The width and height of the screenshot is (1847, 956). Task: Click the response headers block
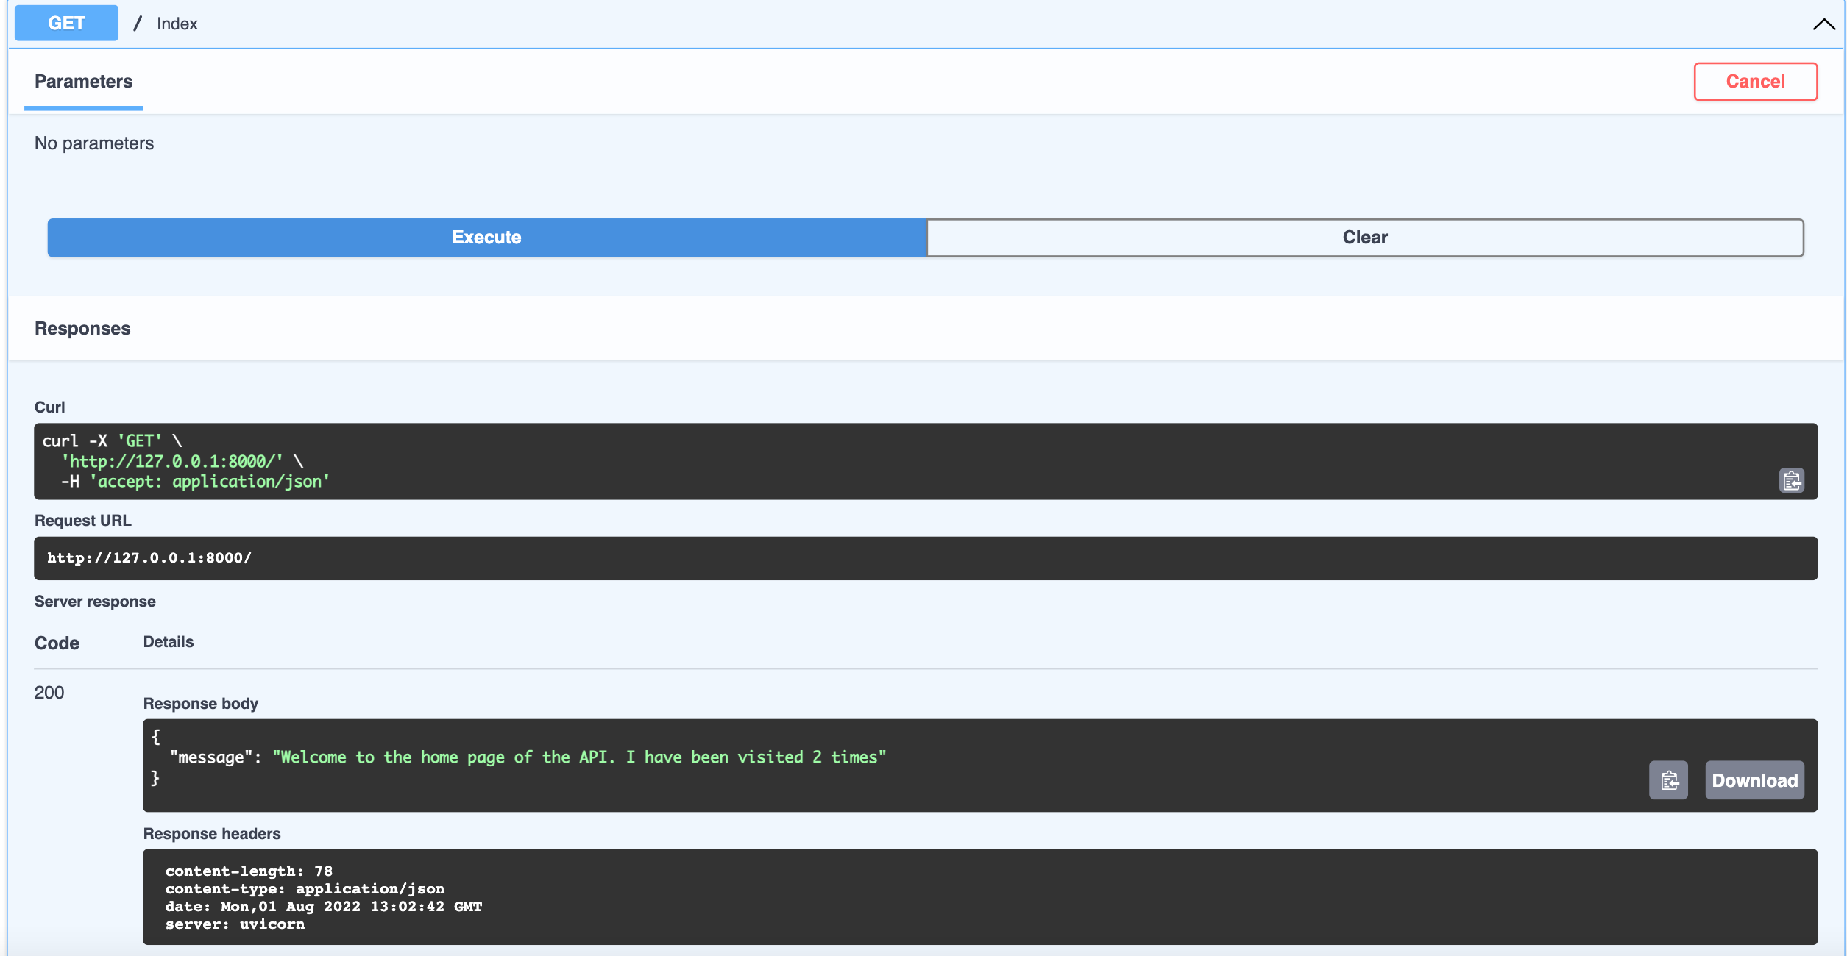979,897
